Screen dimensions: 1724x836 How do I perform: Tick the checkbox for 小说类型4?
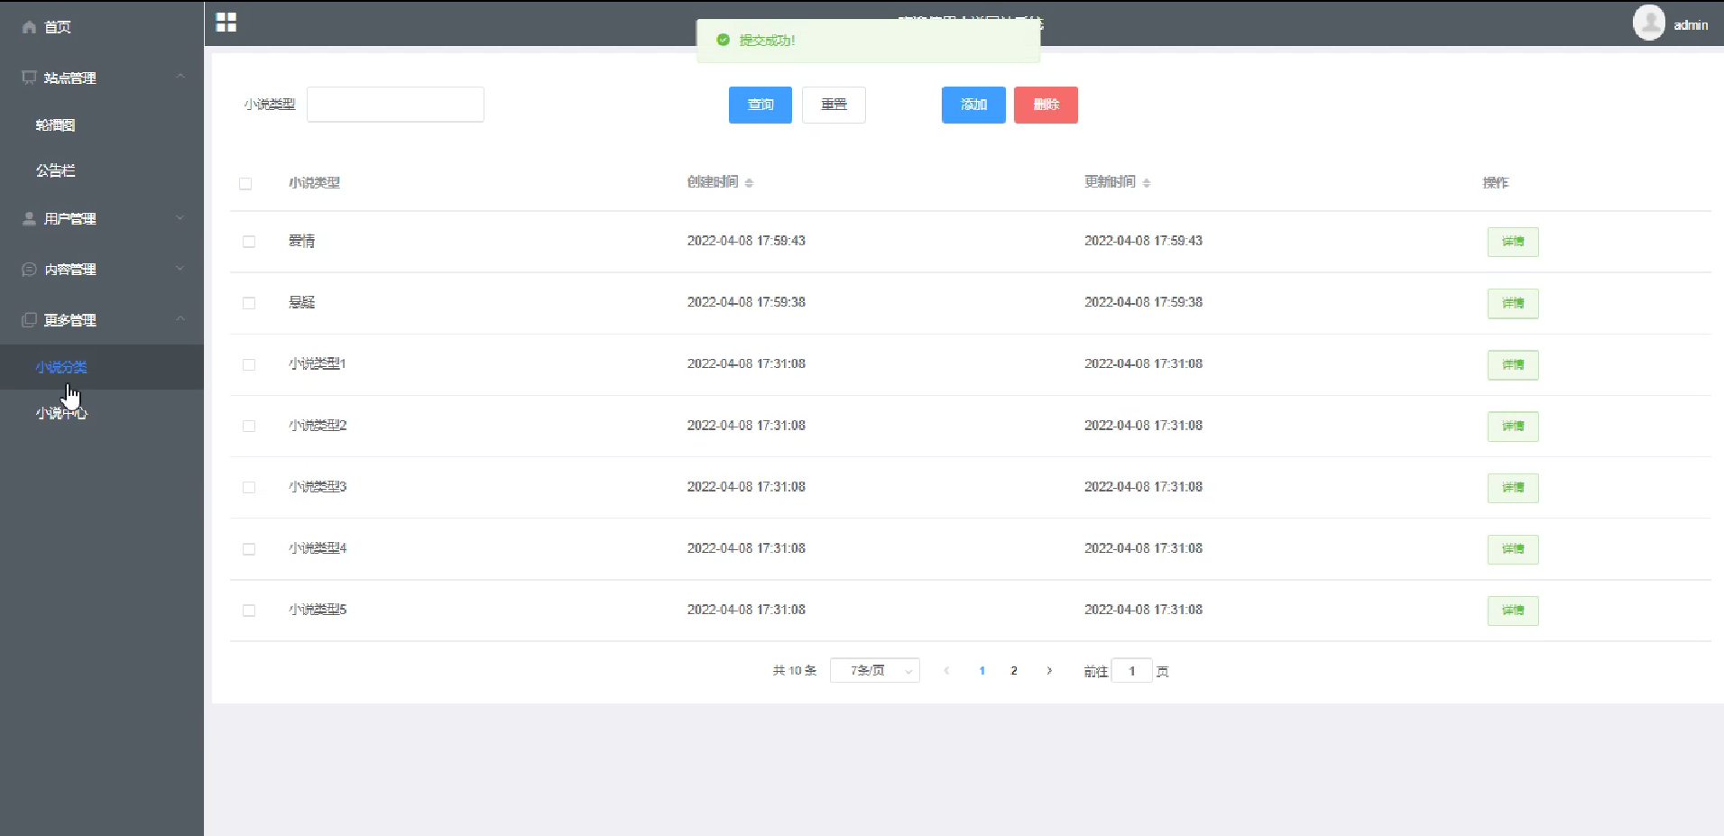coord(249,549)
